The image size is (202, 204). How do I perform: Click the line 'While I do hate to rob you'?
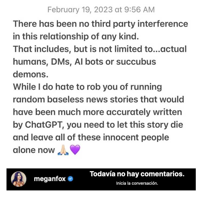87,87
